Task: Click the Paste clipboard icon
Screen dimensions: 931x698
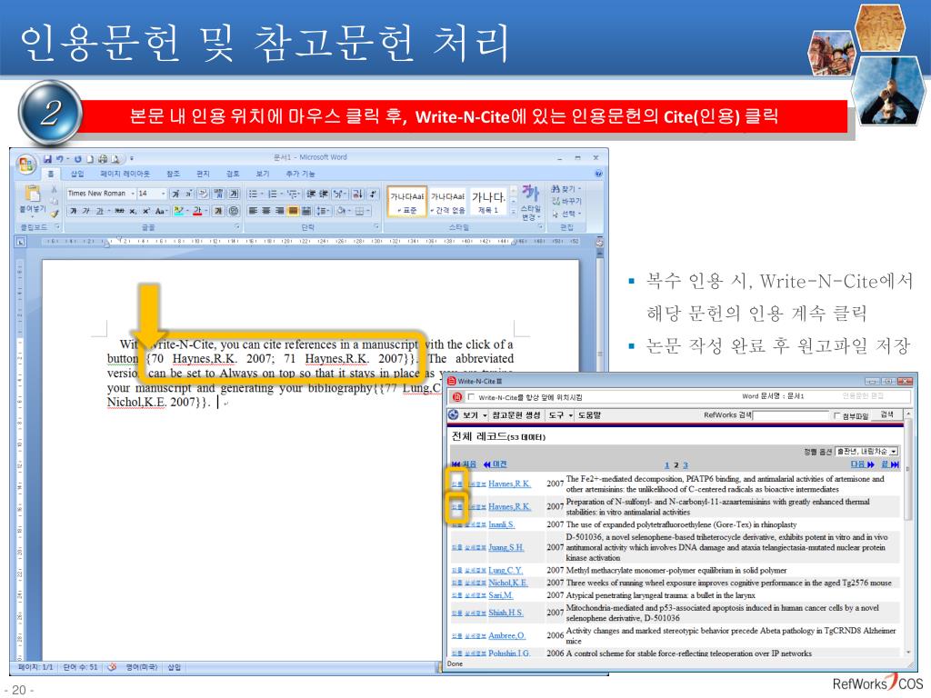Action: 33,193
